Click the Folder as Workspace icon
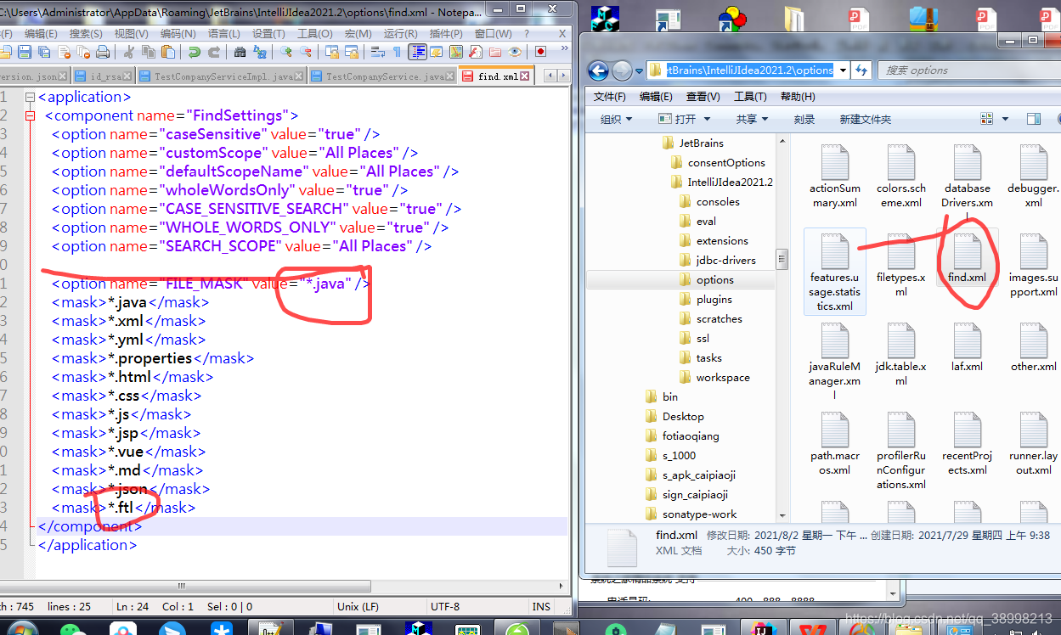 pos(495,52)
